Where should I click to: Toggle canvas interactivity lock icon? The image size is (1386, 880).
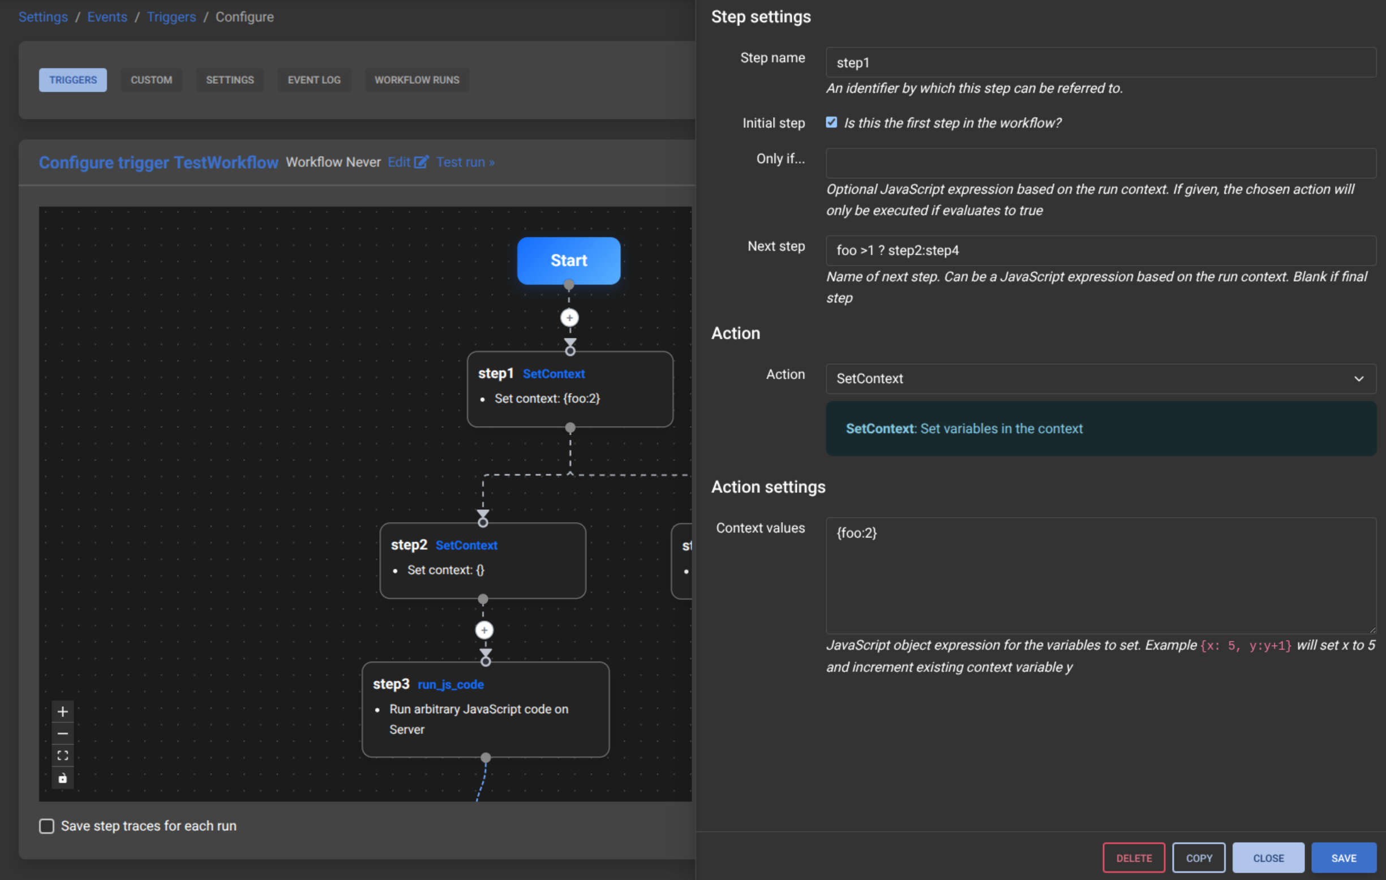63,778
